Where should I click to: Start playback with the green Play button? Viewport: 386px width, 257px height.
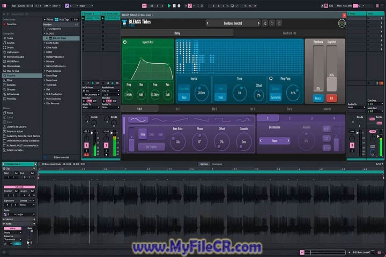tap(169, 6)
